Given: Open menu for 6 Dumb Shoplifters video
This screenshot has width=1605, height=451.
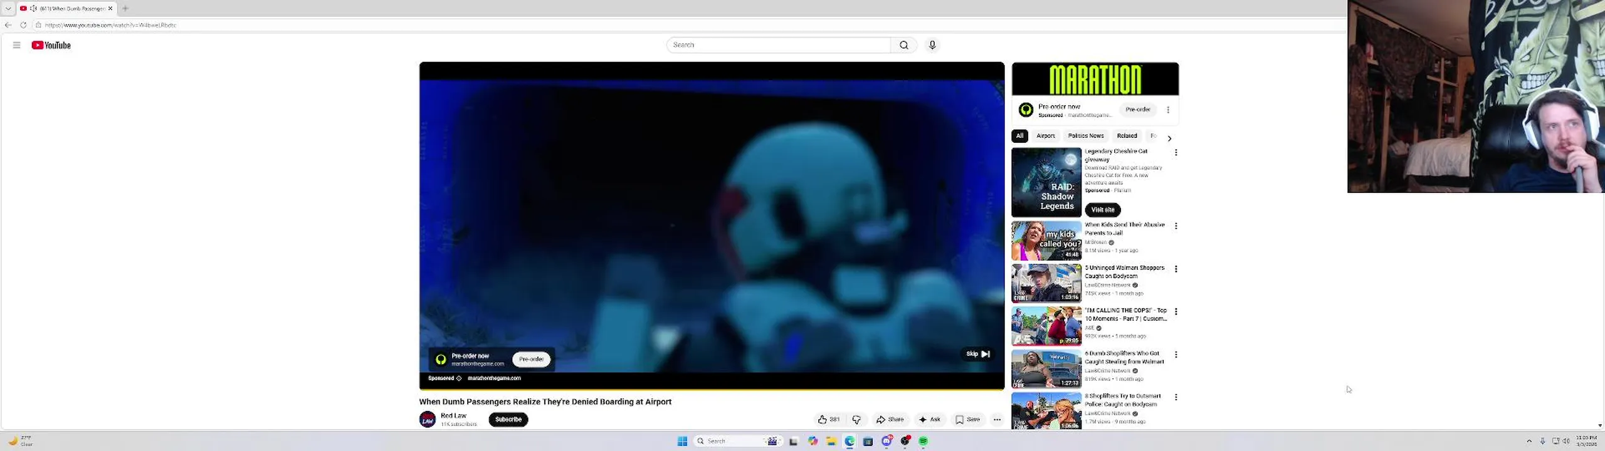Looking at the screenshot, I should coord(1176,355).
